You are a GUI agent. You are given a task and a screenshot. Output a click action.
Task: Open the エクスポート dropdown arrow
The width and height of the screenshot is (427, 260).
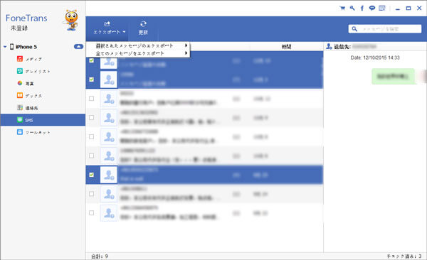coord(124,32)
